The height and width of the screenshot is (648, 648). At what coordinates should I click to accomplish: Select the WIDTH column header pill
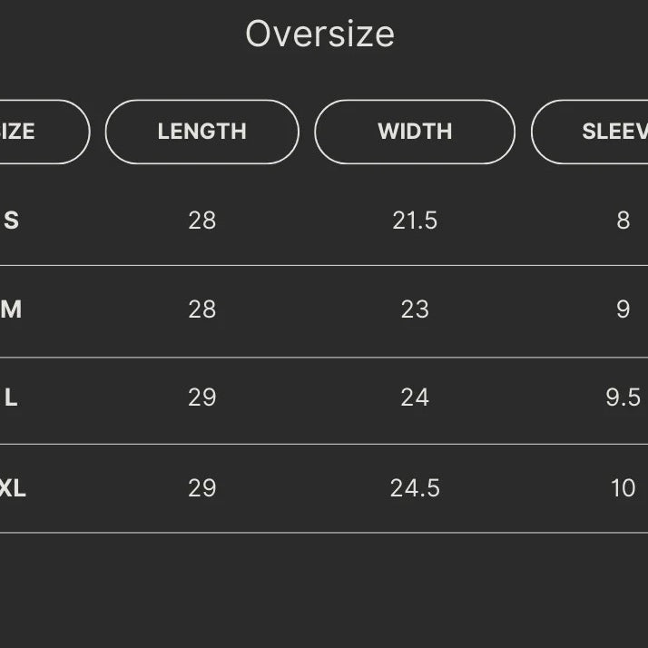415,132
